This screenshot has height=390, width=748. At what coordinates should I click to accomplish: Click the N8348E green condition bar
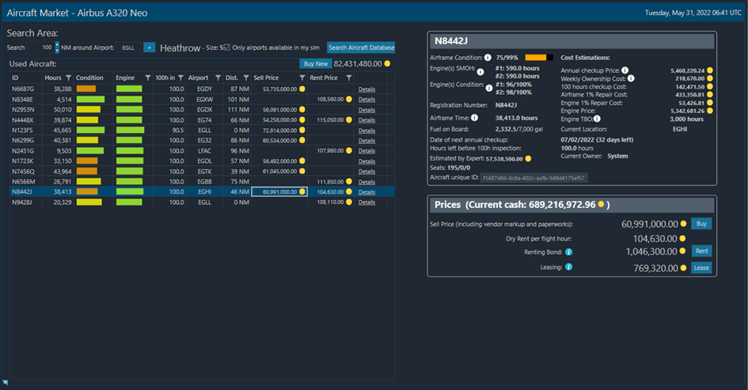tap(91, 99)
